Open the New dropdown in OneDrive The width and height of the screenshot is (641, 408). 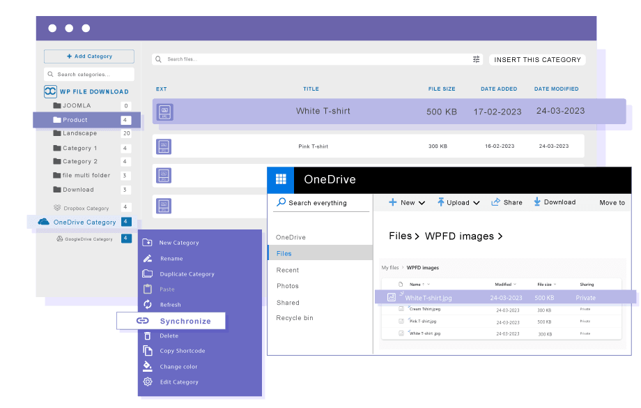406,202
